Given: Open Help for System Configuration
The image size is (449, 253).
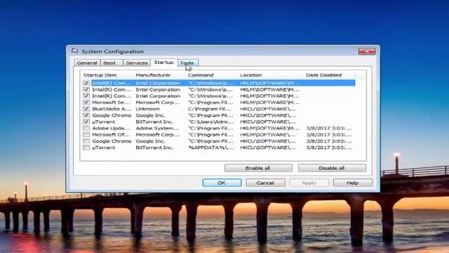Looking at the screenshot, I should pyautogui.click(x=353, y=183).
